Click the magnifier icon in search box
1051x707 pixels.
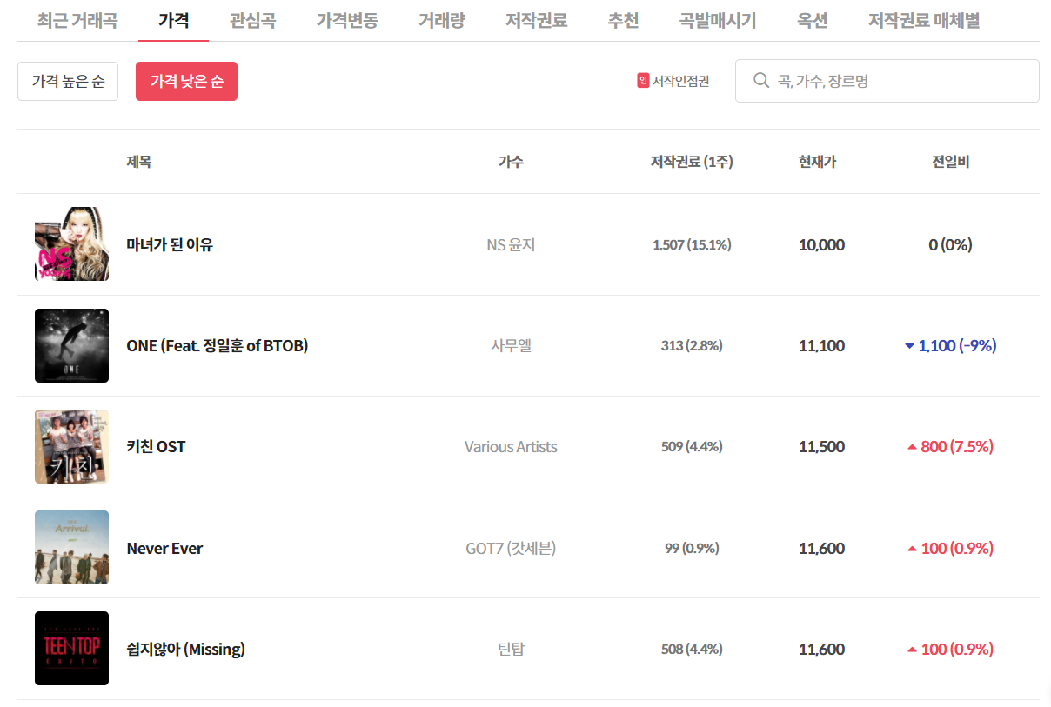tap(760, 81)
